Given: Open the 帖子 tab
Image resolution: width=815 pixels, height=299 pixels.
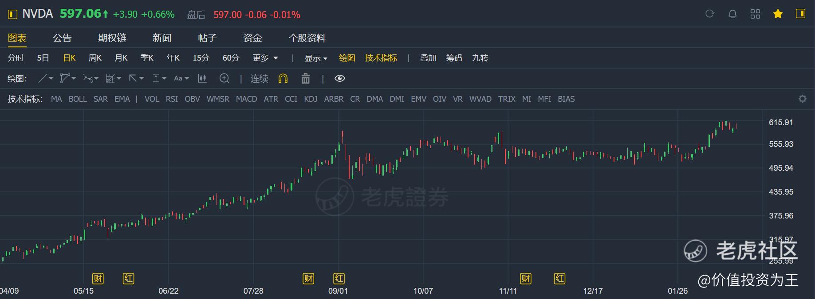Looking at the screenshot, I should pos(207,38).
